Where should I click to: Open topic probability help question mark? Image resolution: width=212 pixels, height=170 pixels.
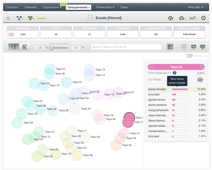[x=175, y=73]
